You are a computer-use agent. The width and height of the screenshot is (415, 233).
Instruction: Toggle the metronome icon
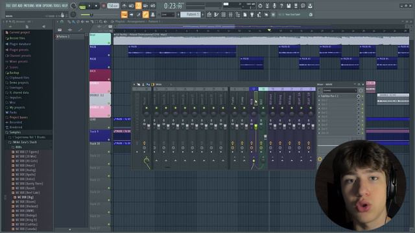click(x=124, y=6)
